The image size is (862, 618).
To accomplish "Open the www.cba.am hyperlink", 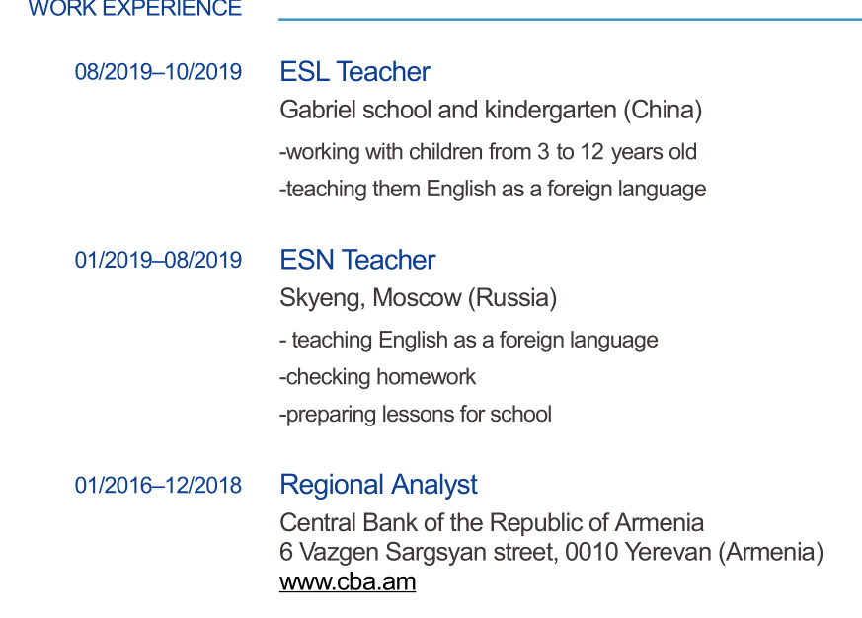I will point(348,582).
